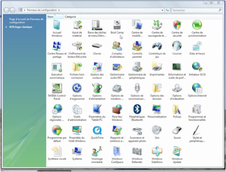The width and height of the screenshot is (226, 172).
Task: Open Options des dossiers
Action: (x=157, y=91)
